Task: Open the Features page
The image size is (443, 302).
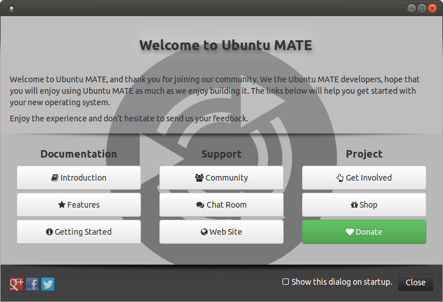Action: point(79,205)
